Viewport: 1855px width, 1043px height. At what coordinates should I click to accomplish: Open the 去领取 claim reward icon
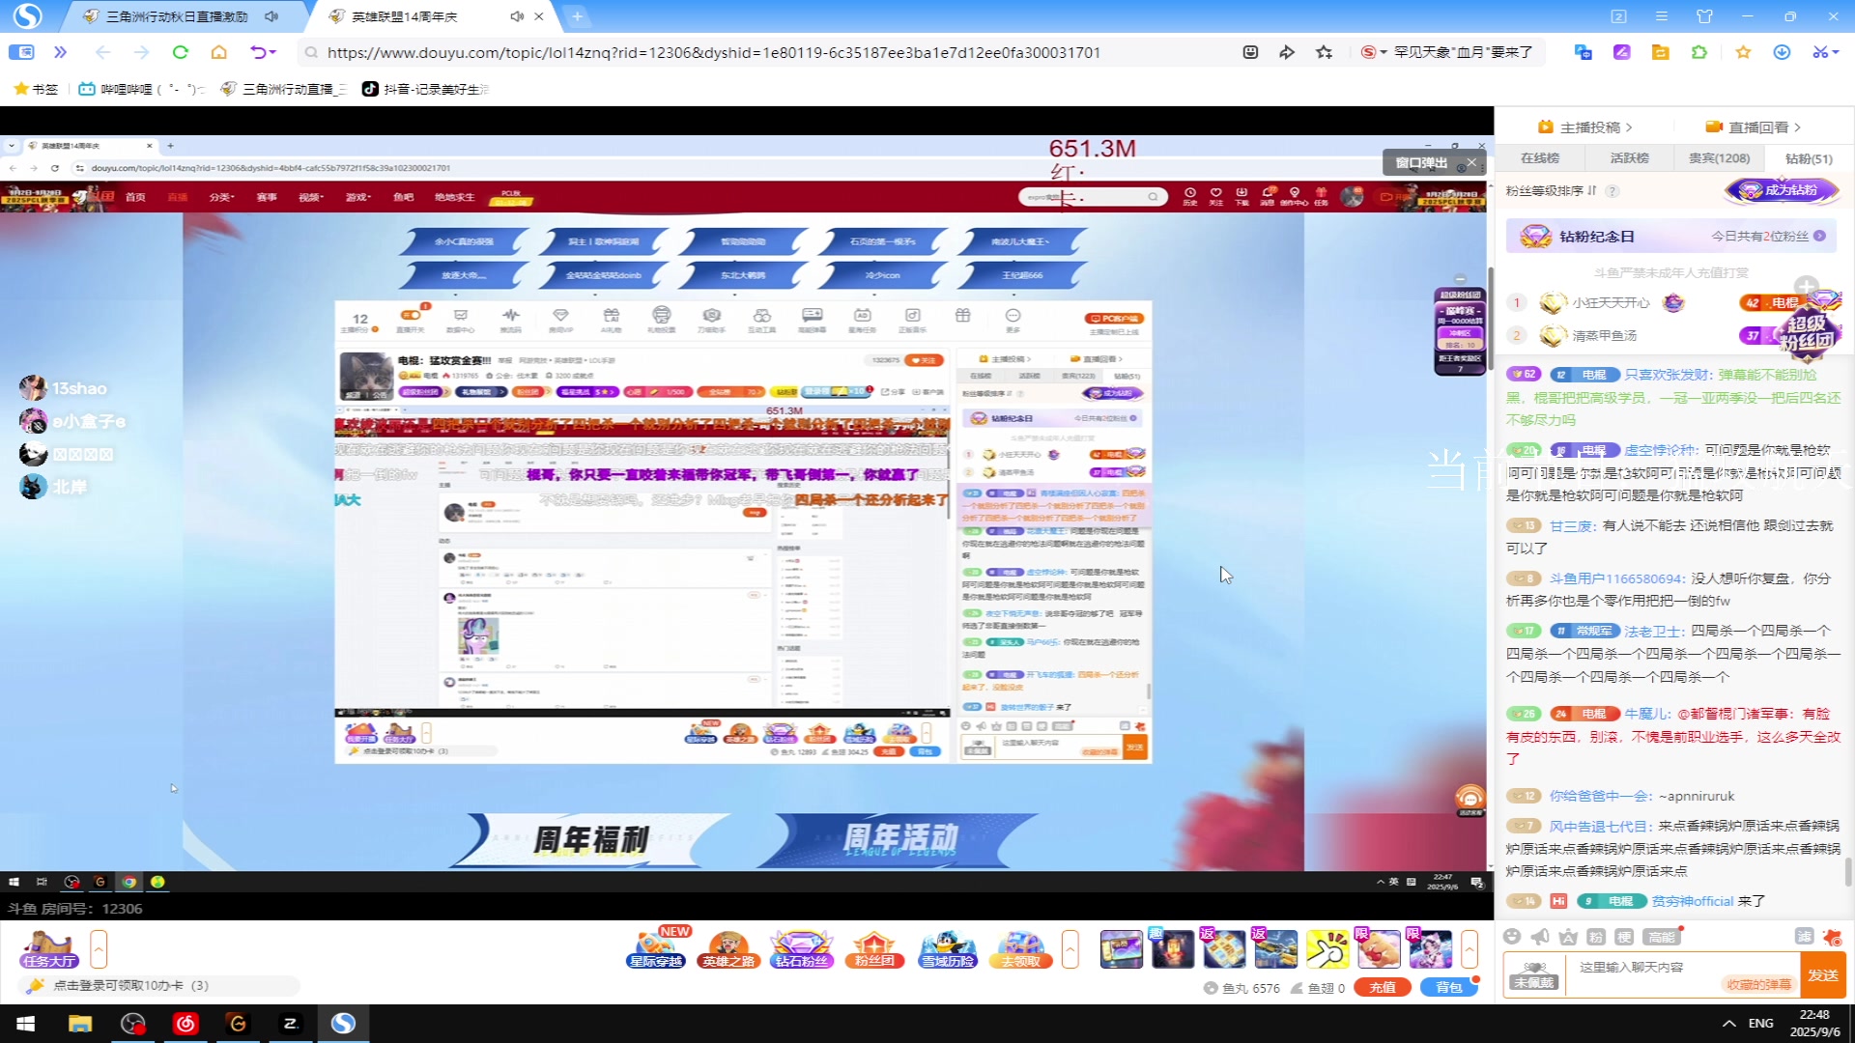point(1021,949)
